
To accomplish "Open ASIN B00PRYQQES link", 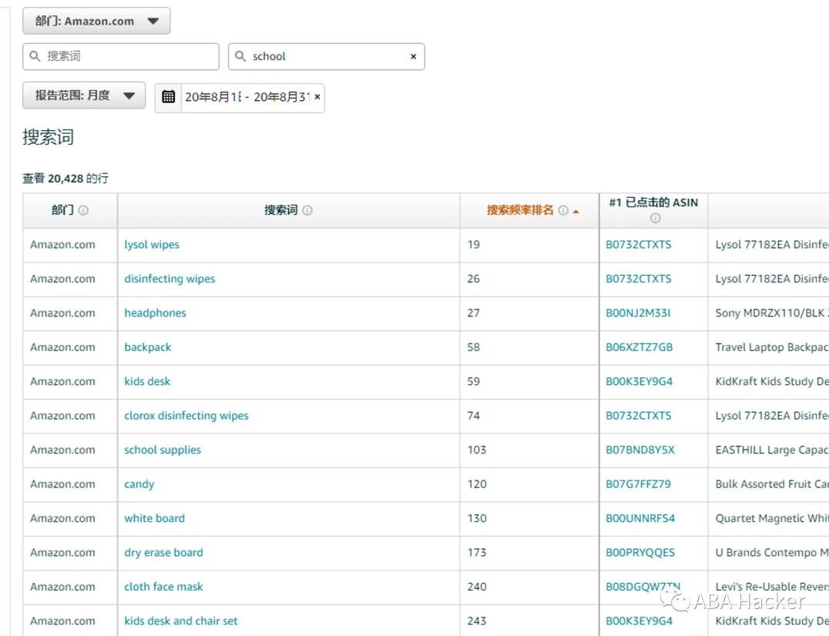I will pyautogui.click(x=640, y=553).
